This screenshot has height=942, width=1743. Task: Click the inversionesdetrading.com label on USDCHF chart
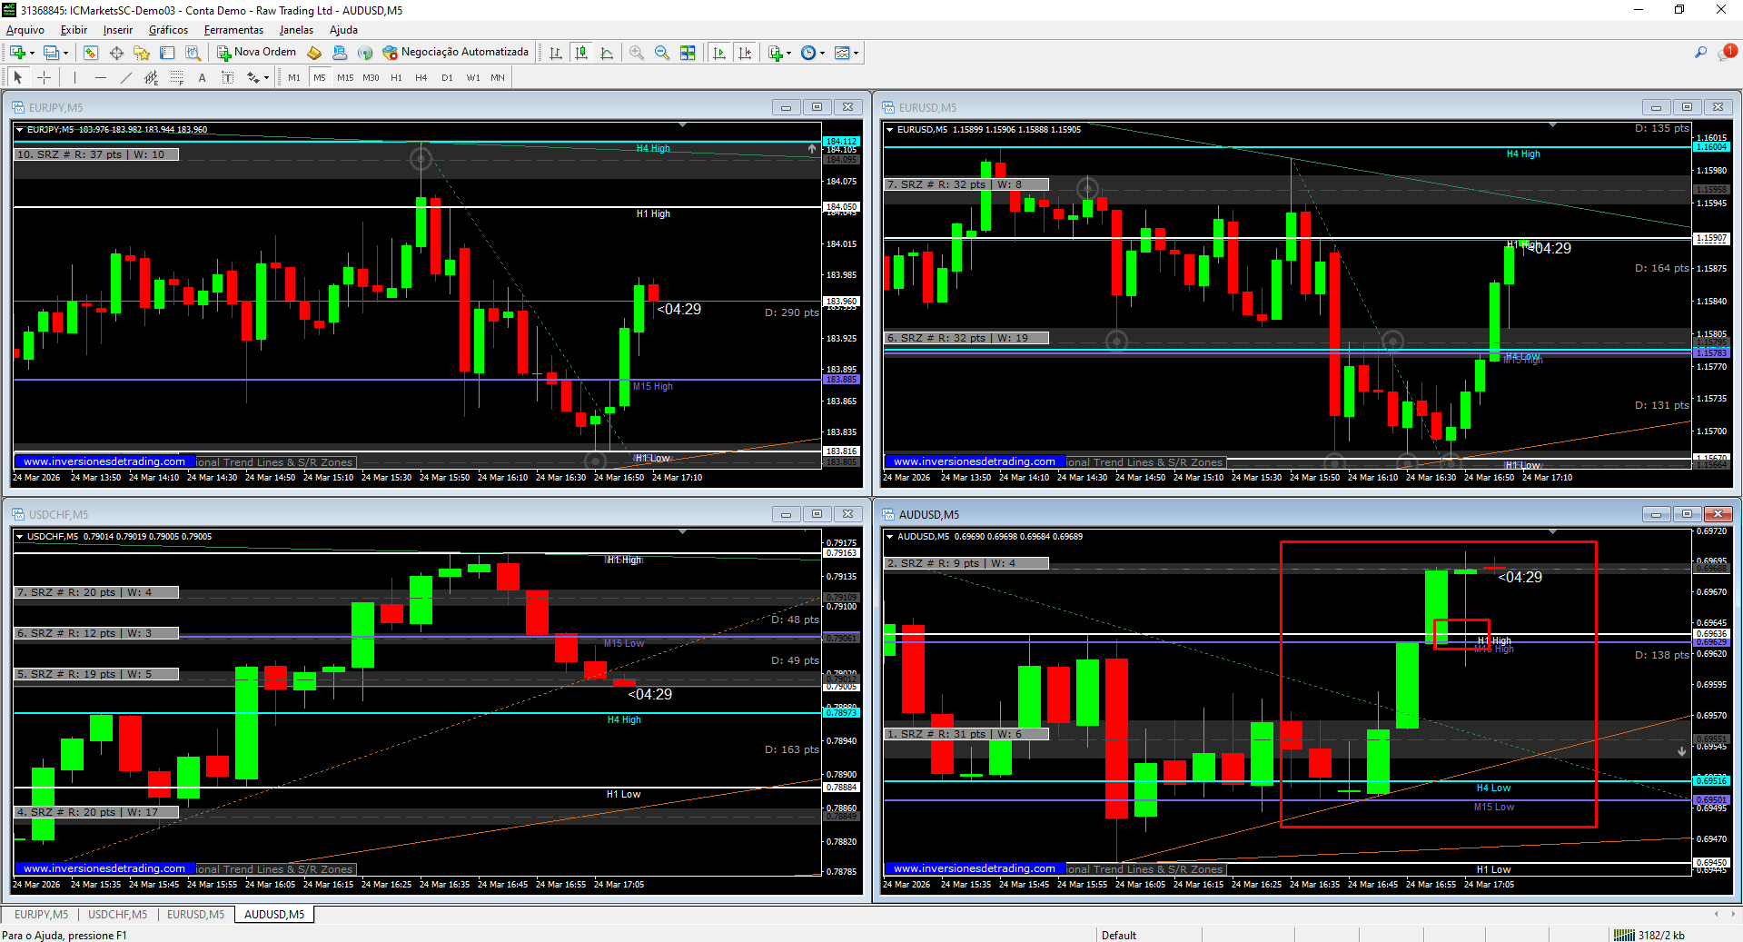pos(104,868)
